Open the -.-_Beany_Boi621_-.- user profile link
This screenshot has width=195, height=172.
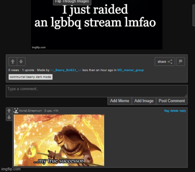66,70
